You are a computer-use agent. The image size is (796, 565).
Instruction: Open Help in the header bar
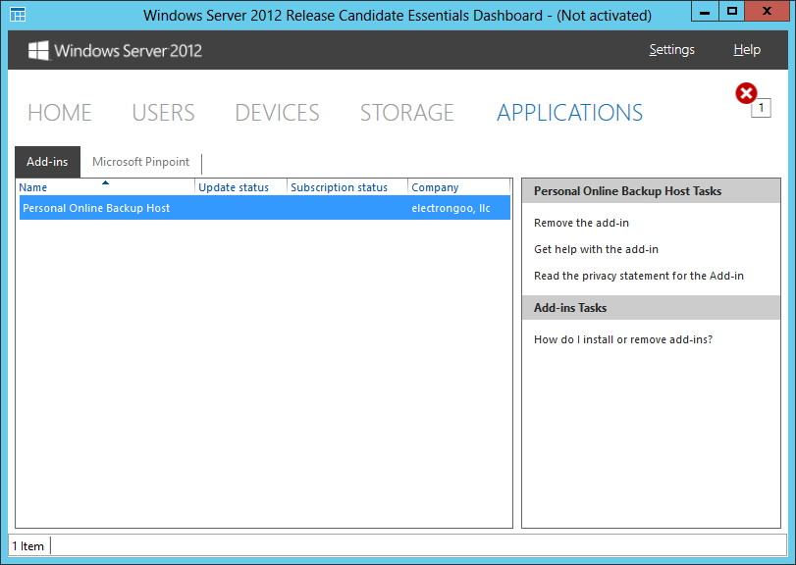pyautogui.click(x=747, y=50)
